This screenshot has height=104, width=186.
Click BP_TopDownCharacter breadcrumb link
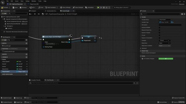point(55,14)
